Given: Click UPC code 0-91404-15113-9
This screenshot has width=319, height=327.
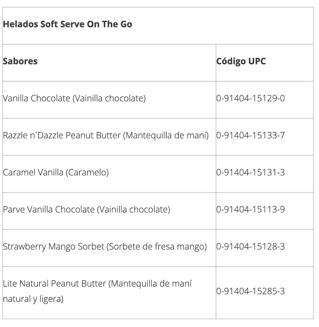Looking at the screenshot, I should [x=250, y=209].
